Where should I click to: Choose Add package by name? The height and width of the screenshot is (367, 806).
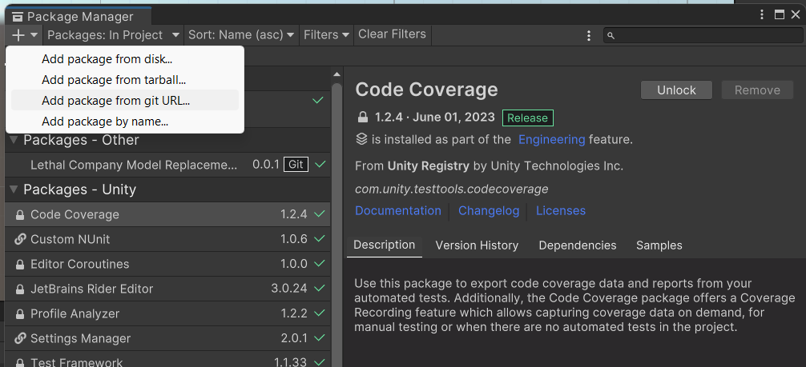point(105,122)
